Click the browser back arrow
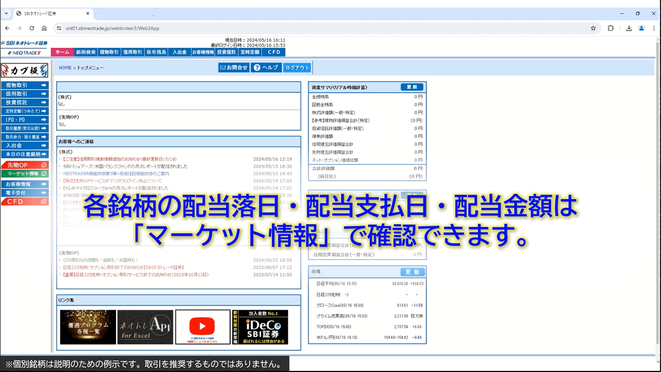Screen dimensions: 661x372 point(7,28)
